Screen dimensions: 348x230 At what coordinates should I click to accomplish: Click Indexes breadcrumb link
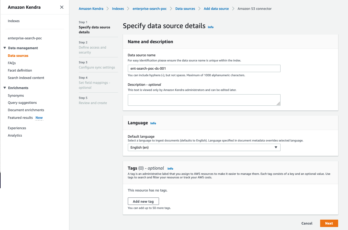[x=118, y=9]
